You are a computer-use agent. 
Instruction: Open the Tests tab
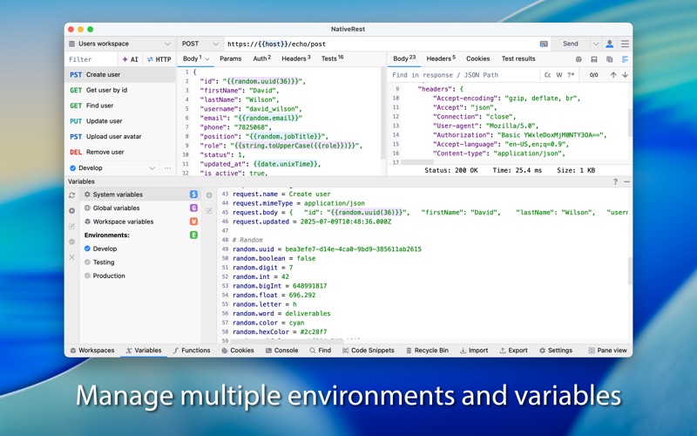(333, 58)
